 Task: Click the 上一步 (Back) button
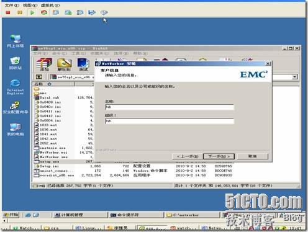(188, 156)
